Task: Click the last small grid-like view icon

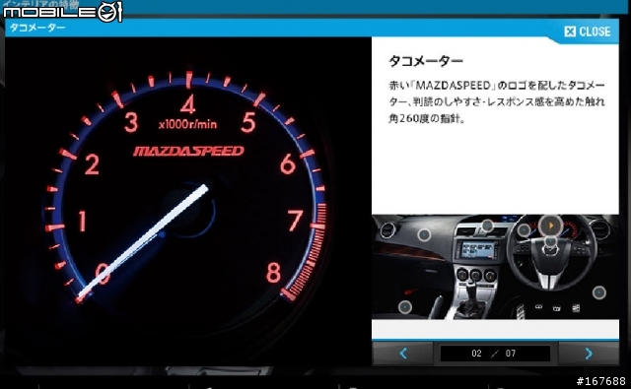Action: [x=576, y=308]
